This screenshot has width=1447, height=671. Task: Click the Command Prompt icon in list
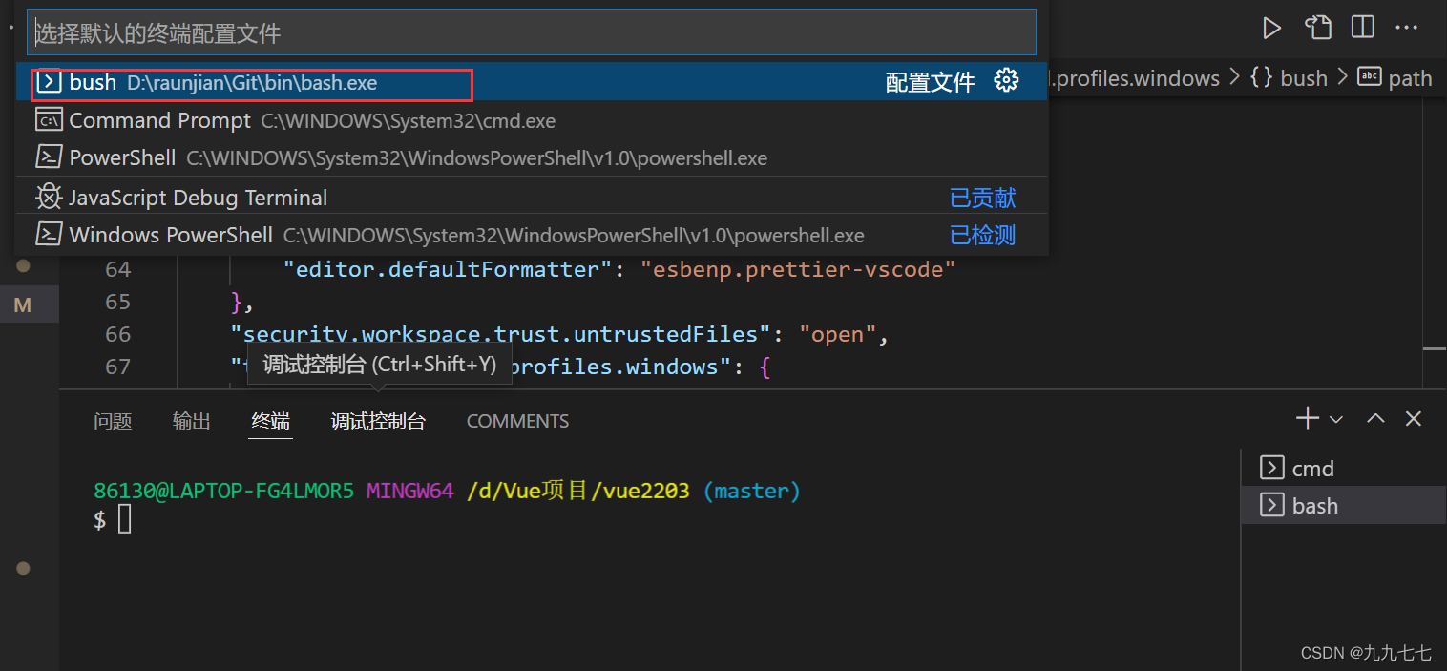pyautogui.click(x=49, y=120)
